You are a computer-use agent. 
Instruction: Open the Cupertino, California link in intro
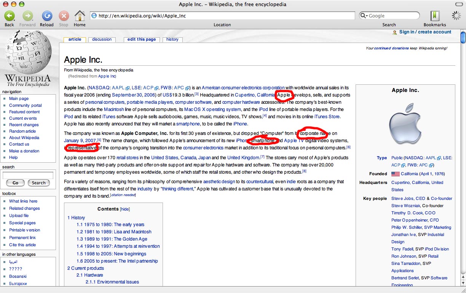coord(254,95)
